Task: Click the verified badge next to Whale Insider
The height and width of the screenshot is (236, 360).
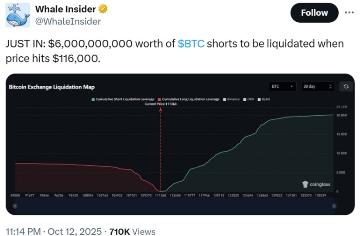Action: tap(103, 9)
